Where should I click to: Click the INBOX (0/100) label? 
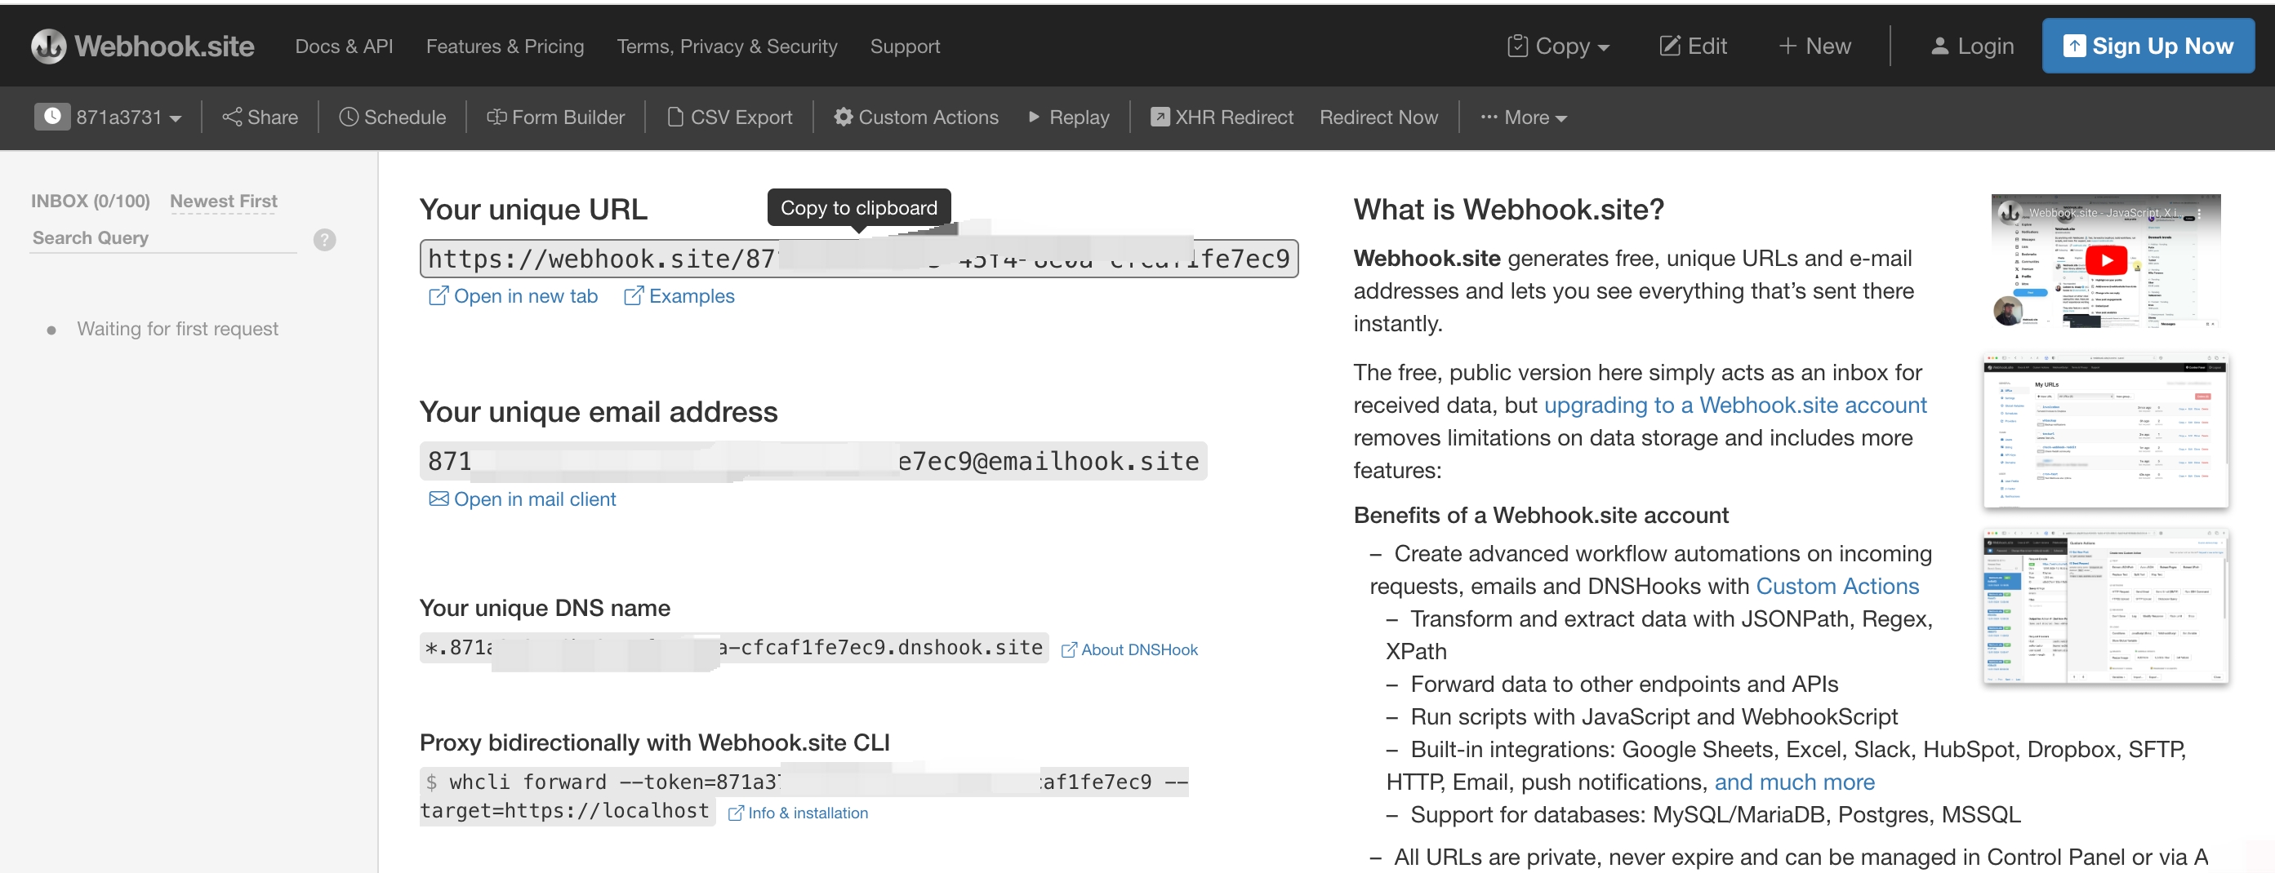90,202
